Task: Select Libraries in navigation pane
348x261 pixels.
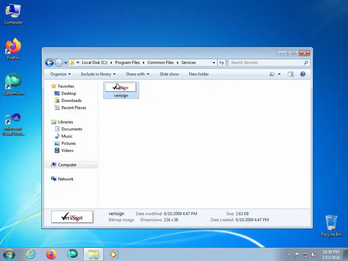Action: (x=66, y=122)
